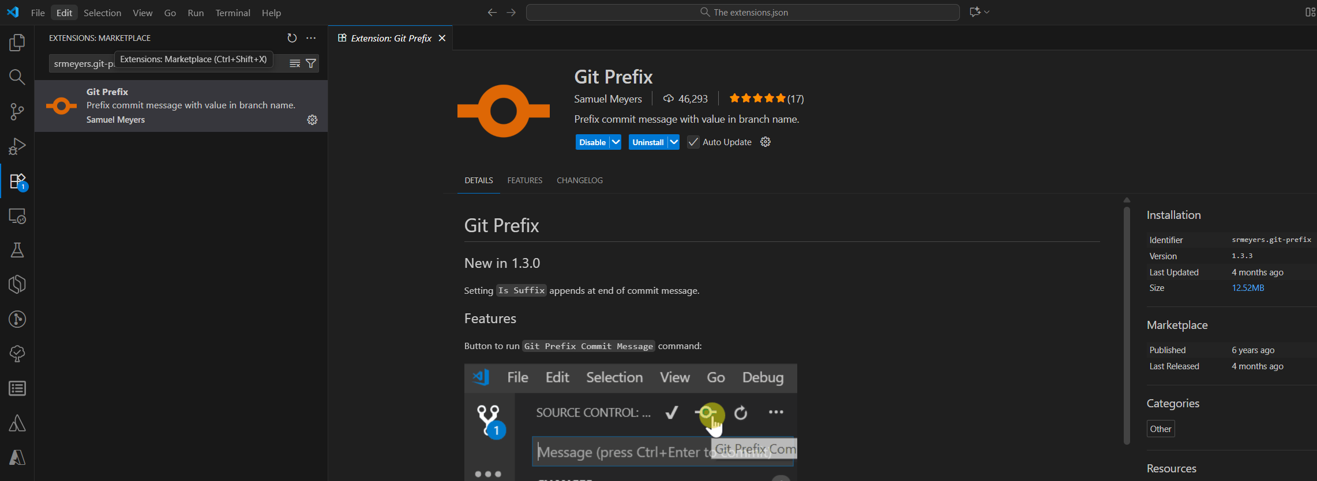Viewport: 1317px width, 481px height.
Task: Select the Git Prefix extension list item
Action: (x=181, y=106)
